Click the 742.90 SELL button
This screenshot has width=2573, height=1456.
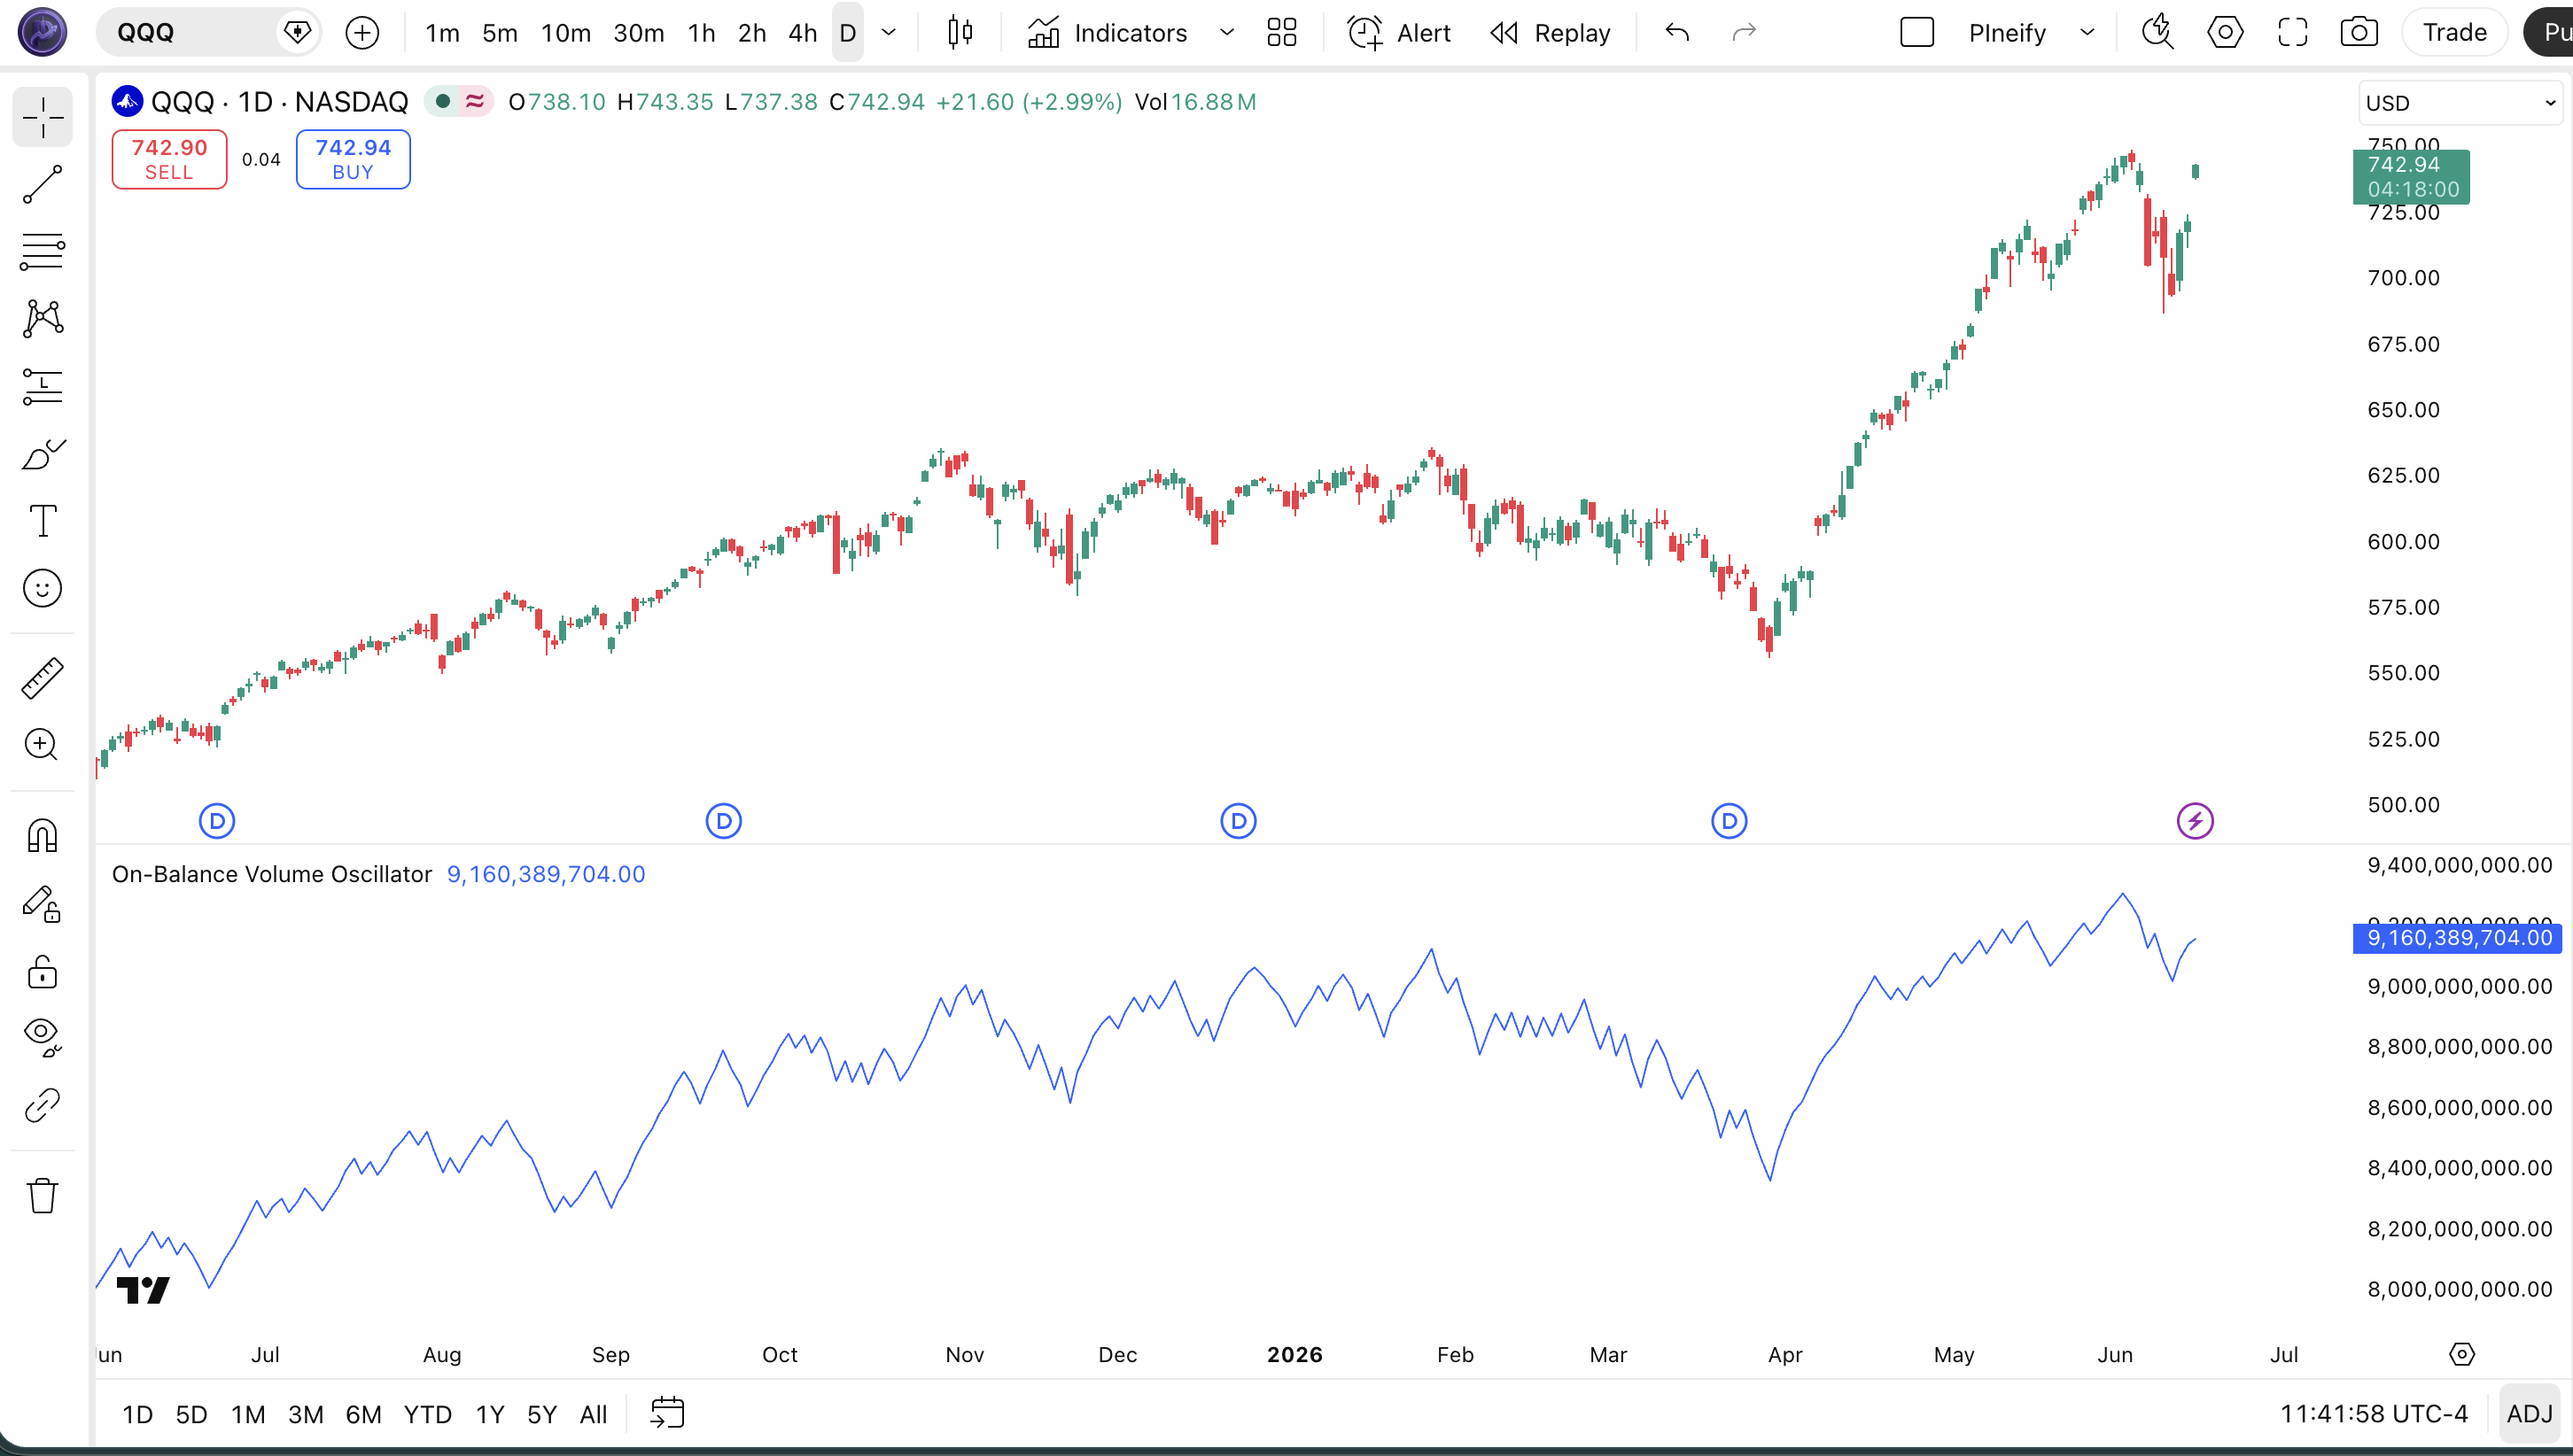[x=169, y=159]
